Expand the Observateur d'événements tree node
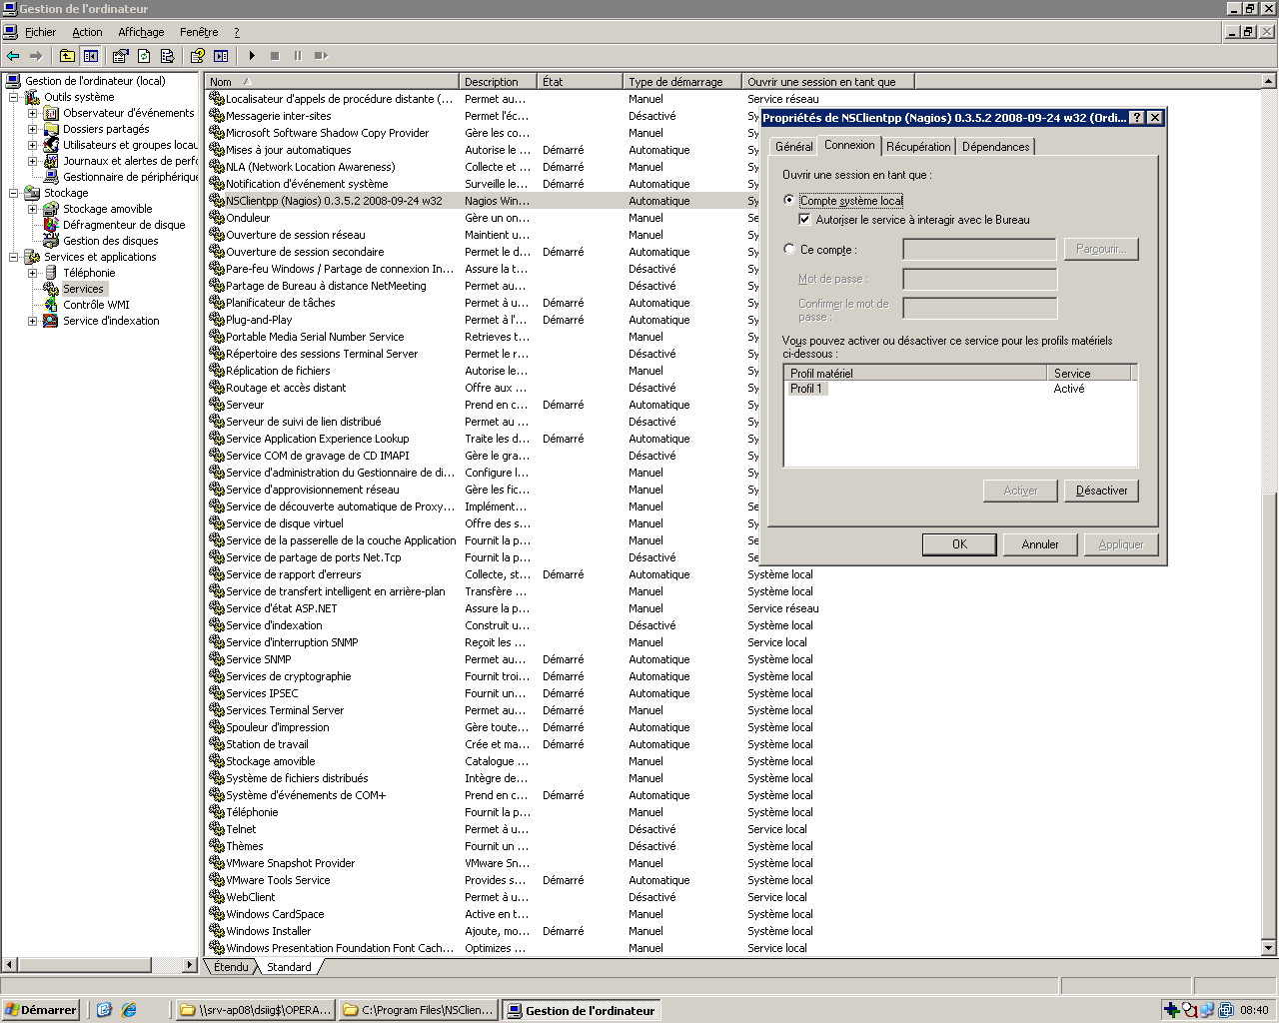This screenshot has width=1279, height=1023. point(32,113)
